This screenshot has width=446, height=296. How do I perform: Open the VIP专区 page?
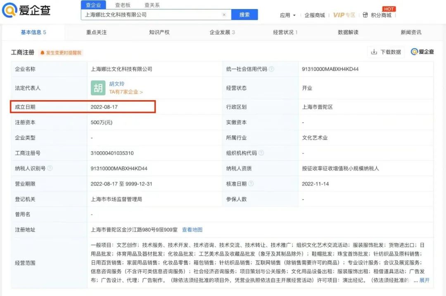pos(344,14)
